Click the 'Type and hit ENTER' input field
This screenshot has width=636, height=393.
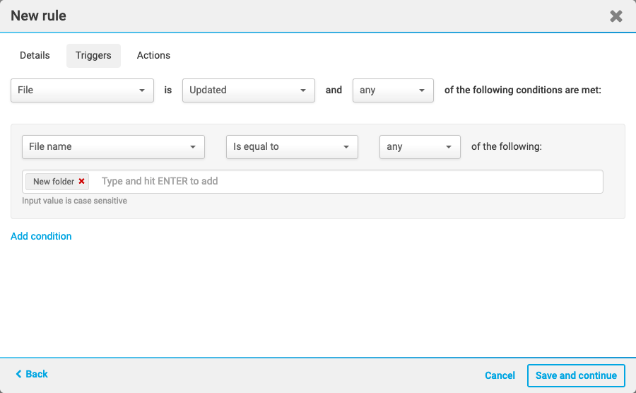[x=346, y=182]
